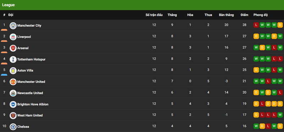
Task: Click the Manchester United club crest
Action: (13, 82)
